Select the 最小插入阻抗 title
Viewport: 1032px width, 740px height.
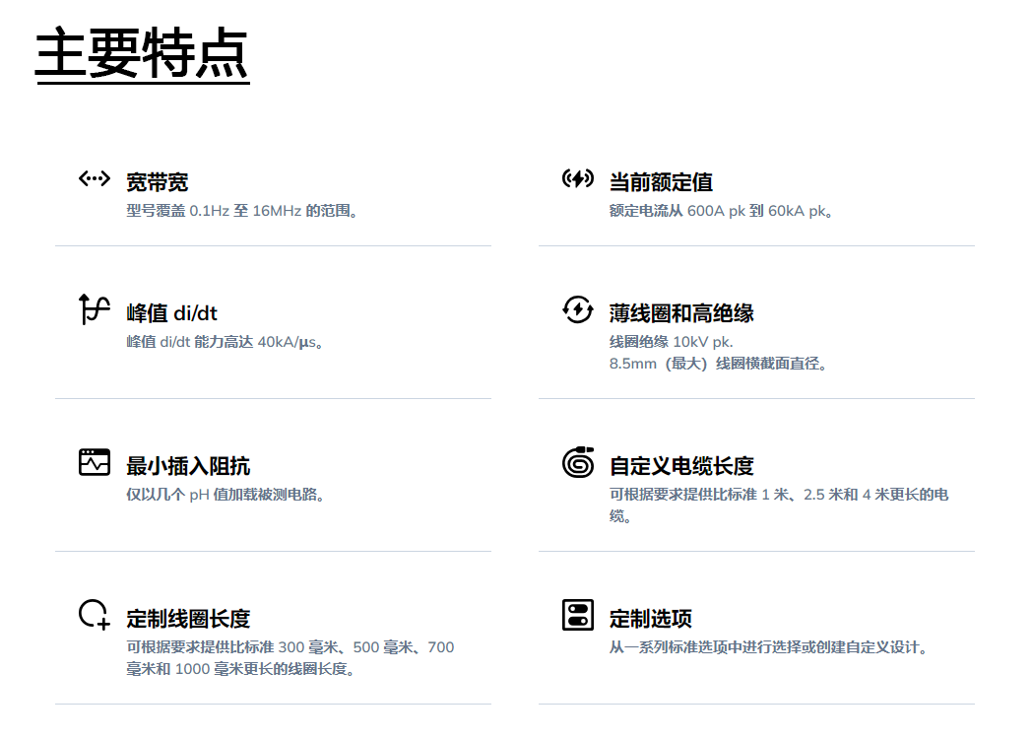pos(188,466)
